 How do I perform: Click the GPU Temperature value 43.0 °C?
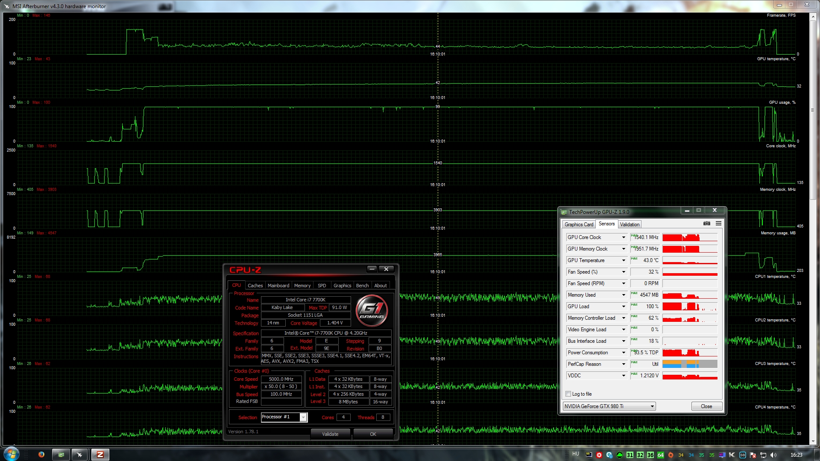pos(645,260)
